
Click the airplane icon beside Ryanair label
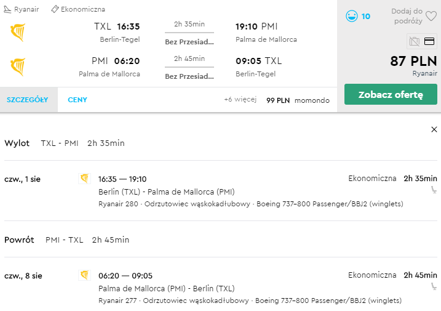pyautogui.click(x=7, y=9)
